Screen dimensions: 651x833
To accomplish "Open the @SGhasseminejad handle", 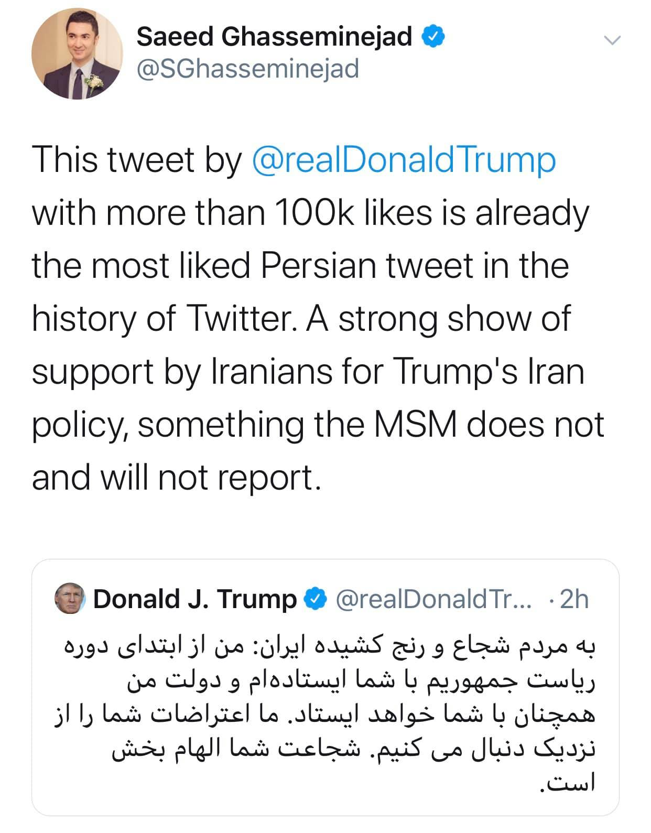I will 247,69.
